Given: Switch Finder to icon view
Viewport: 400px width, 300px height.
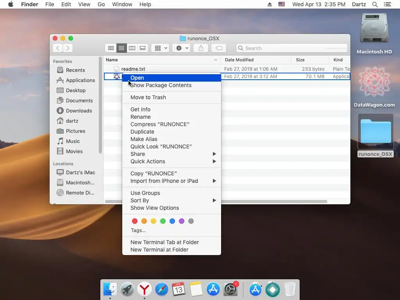Looking at the screenshot, I should pos(111,48).
